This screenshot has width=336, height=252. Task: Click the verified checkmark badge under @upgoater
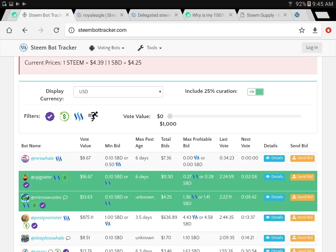[x=26, y=185]
